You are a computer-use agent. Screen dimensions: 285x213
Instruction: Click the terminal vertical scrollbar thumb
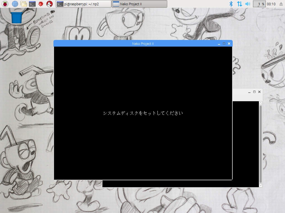point(261,144)
